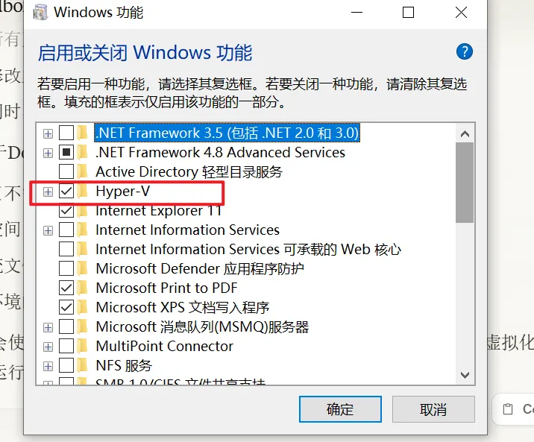Image resolution: width=534 pixels, height=442 pixels.
Task: Toggle Microsoft Defender 应用程序防护 checkbox
Action: point(66,269)
